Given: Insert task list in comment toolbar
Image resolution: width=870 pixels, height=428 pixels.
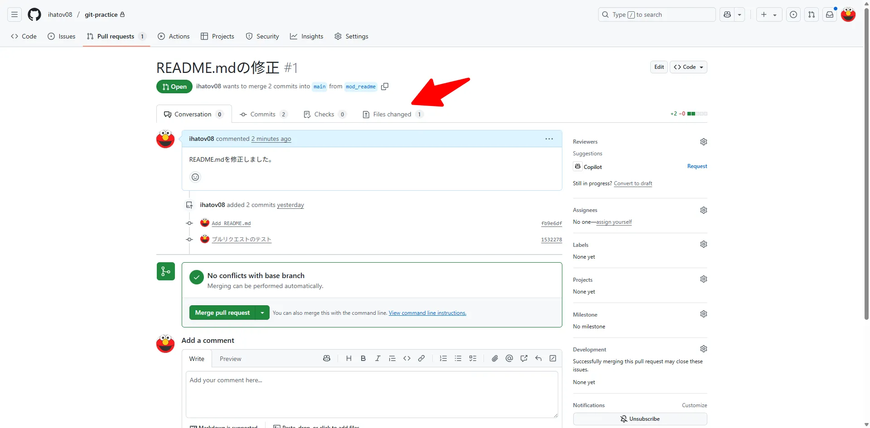Looking at the screenshot, I should pyautogui.click(x=473, y=358).
